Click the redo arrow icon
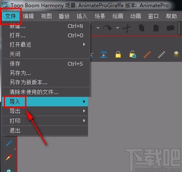This screenshot has width=182, height=172. point(108,28)
